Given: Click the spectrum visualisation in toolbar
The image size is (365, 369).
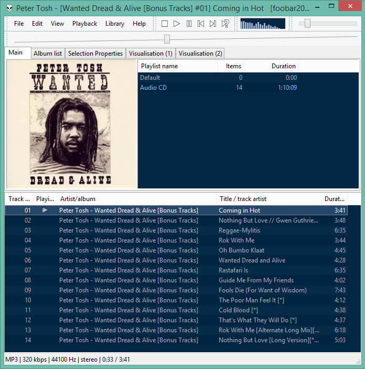Looking at the screenshot, I should pyautogui.click(x=263, y=24).
